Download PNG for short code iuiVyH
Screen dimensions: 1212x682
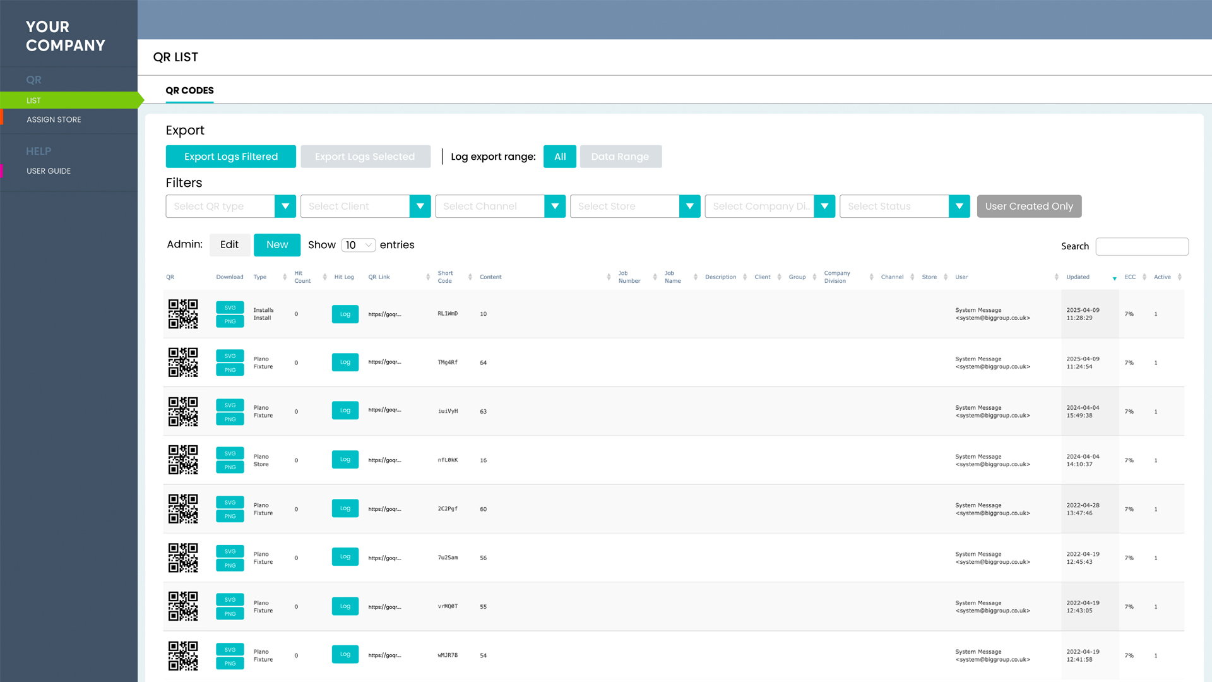coord(230,419)
